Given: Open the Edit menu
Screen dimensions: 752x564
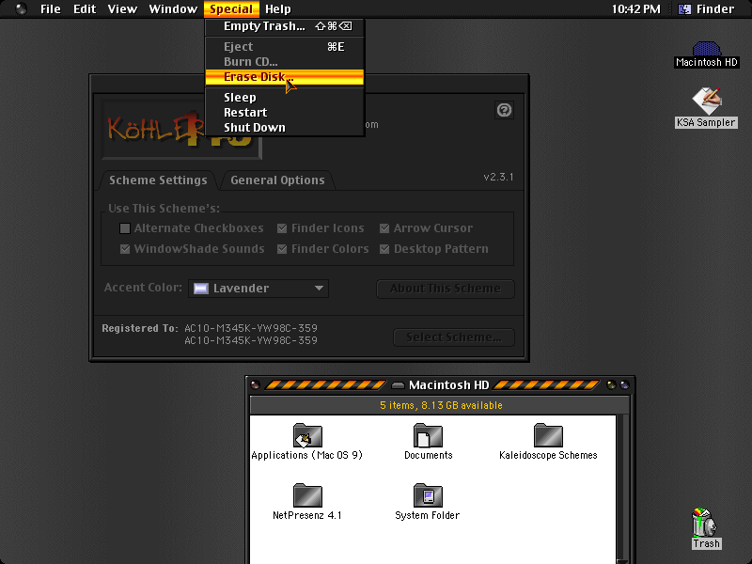Looking at the screenshot, I should (x=85, y=9).
